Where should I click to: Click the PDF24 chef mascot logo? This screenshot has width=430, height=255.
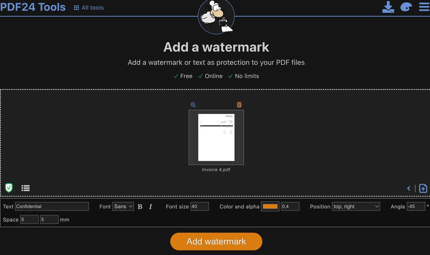tap(216, 16)
